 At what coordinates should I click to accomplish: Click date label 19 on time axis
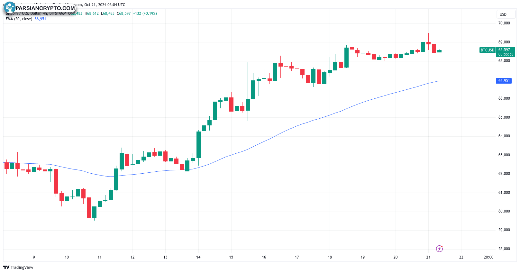[363, 257]
